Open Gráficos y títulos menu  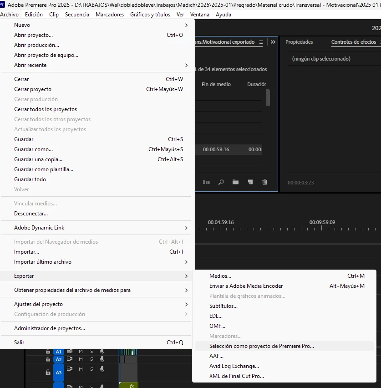[150, 15]
